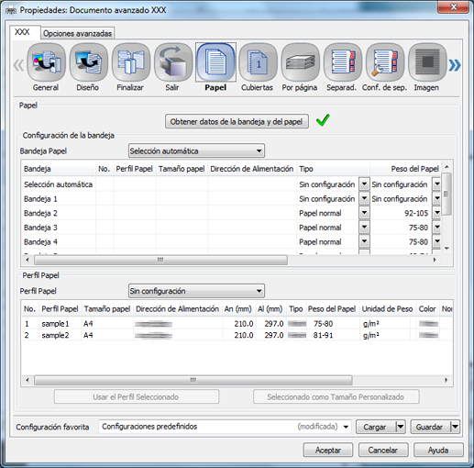
Task: Show next icons with right chevron
Action: tap(455, 65)
